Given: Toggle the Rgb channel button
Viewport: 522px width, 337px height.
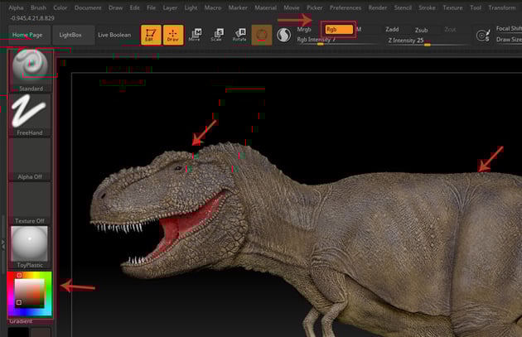Looking at the screenshot, I should click(x=339, y=29).
